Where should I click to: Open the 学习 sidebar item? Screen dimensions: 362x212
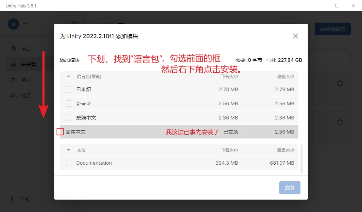(26, 80)
